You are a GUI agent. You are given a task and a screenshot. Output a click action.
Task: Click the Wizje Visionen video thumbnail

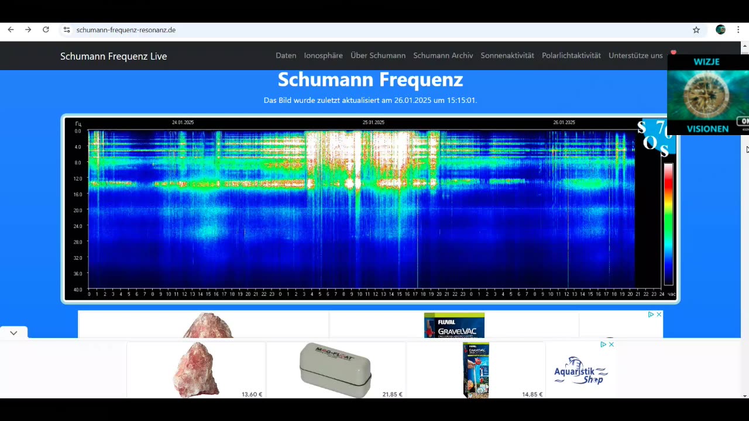708,95
